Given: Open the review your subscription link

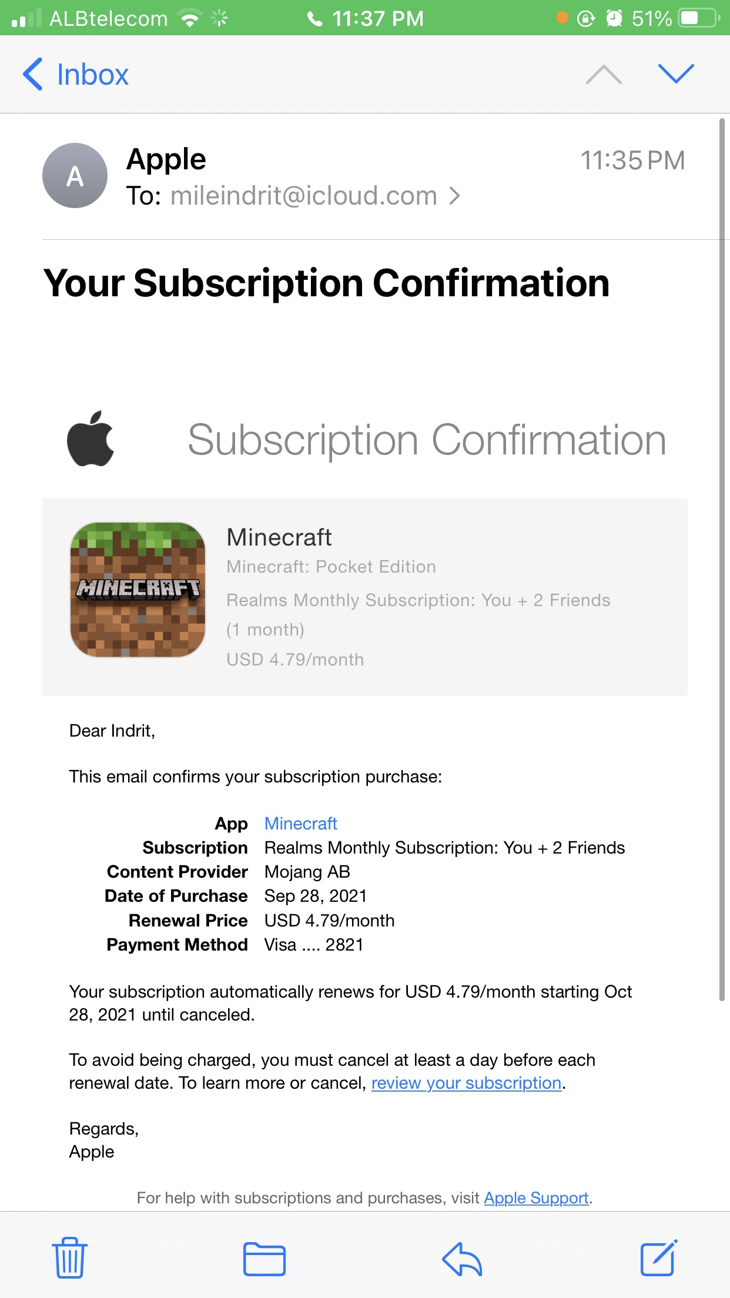Looking at the screenshot, I should pos(466,1083).
